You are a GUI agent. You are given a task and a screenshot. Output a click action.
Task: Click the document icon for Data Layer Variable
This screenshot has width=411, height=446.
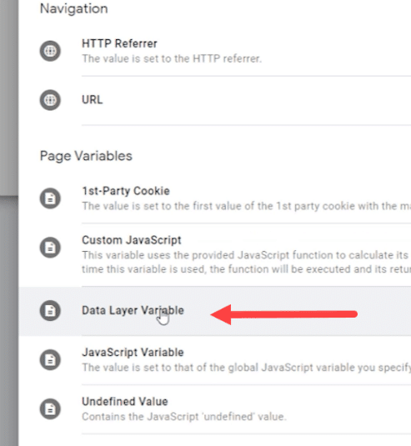(50, 311)
